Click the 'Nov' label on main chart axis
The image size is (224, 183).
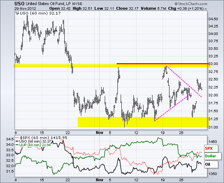[99, 132]
